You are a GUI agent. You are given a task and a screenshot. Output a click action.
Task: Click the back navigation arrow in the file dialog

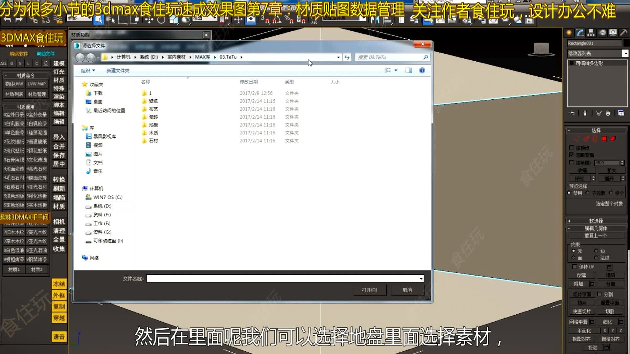[x=80, y=57]
